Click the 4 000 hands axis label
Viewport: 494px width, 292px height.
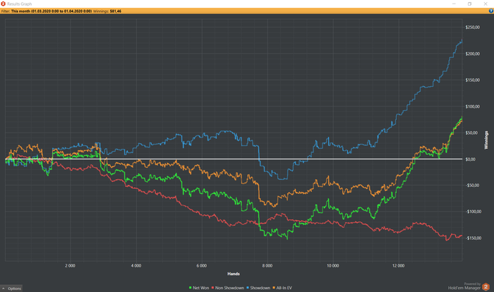pos(136,266)
